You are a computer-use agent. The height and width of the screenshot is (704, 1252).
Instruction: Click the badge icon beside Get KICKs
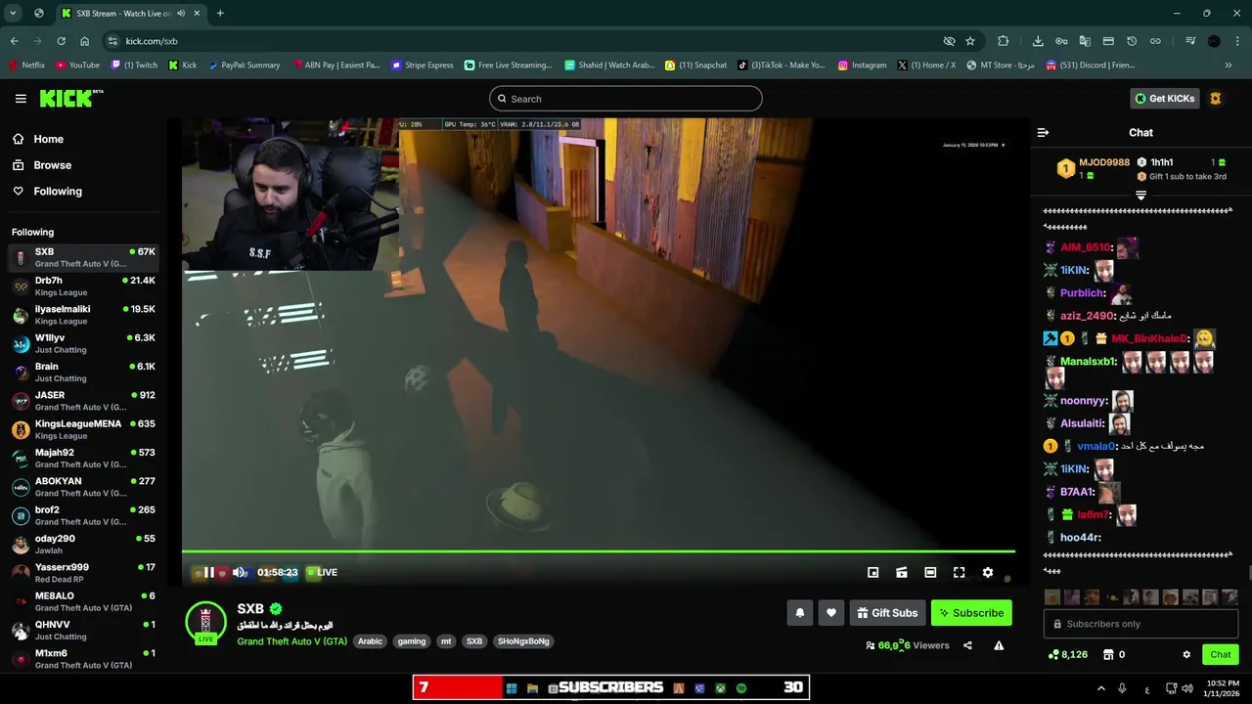coord(1216,99)
